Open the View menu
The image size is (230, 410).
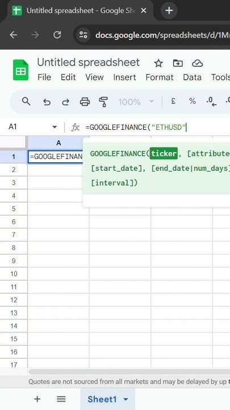94,77
